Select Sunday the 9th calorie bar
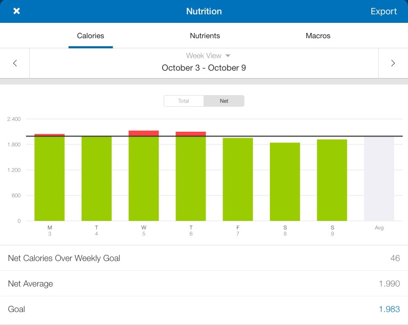 tap(332, 180)
